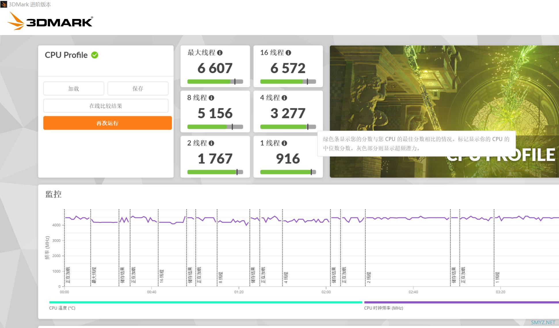Click the 8 线程 score bar
The image size is (559, 328).
tap(215, 127)
